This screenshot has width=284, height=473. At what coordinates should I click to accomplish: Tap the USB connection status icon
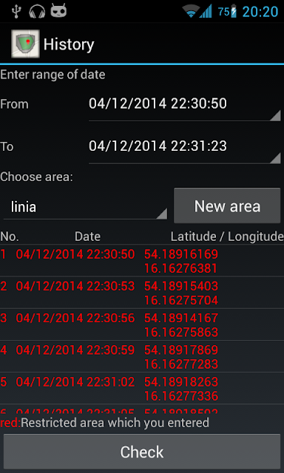pos(16,11)
